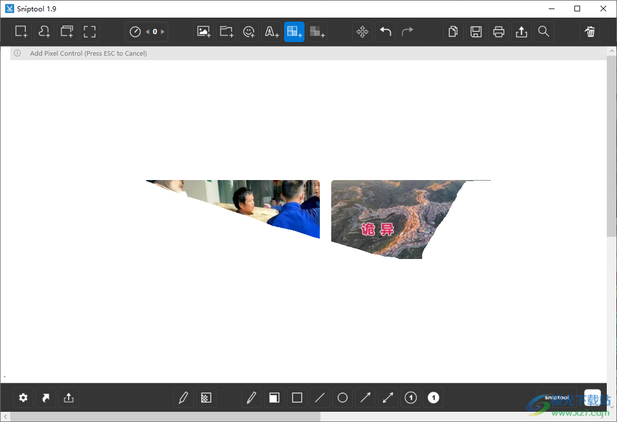The image size is (617, 422).
Task: Select the arrow annotation tool
Action: (x=365, y=398)
